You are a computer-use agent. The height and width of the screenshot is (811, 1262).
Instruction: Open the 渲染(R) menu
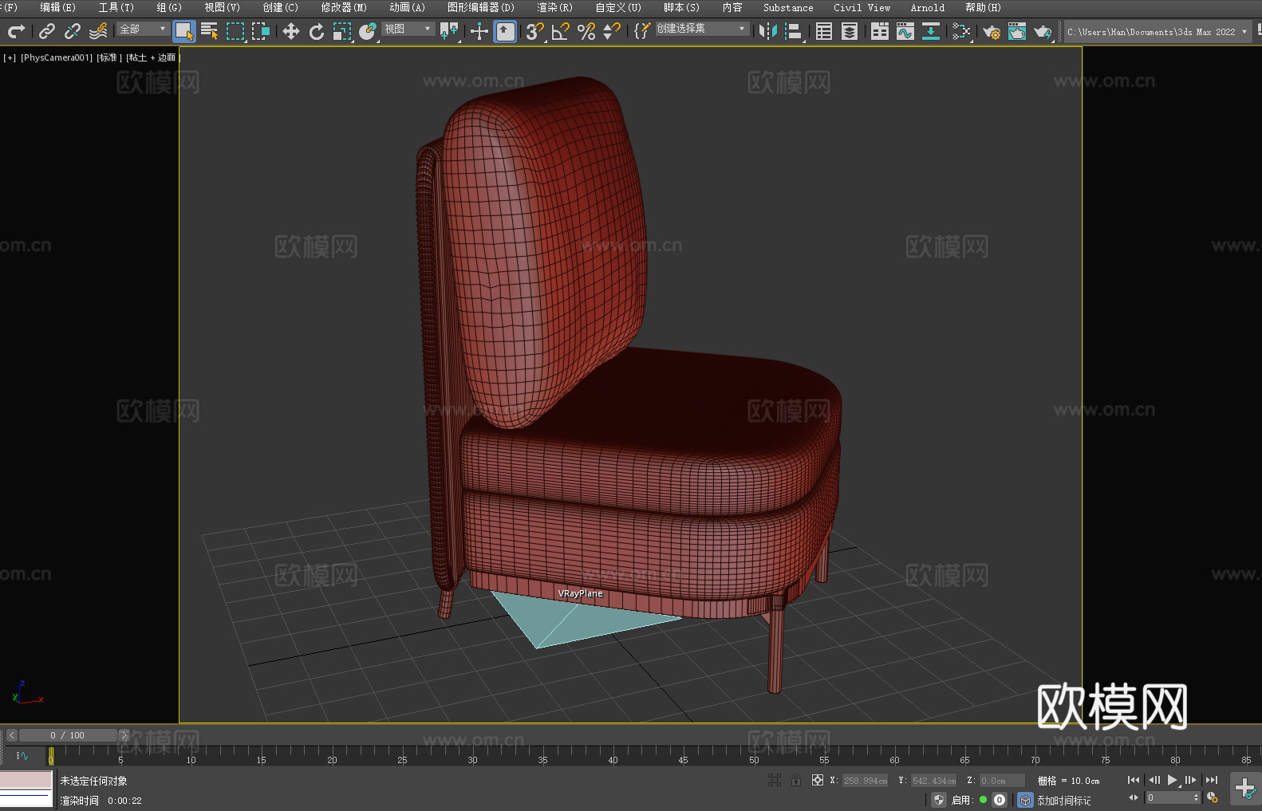pyautogui.click(x=554, y=7)
